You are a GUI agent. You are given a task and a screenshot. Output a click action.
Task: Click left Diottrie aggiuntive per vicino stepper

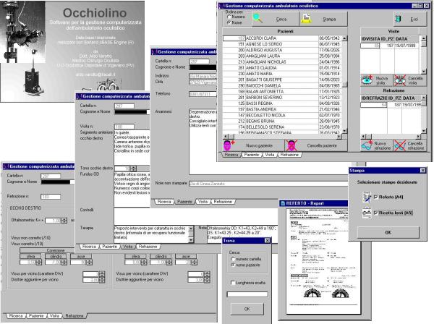pyautogui.click(x=101, y=280)
